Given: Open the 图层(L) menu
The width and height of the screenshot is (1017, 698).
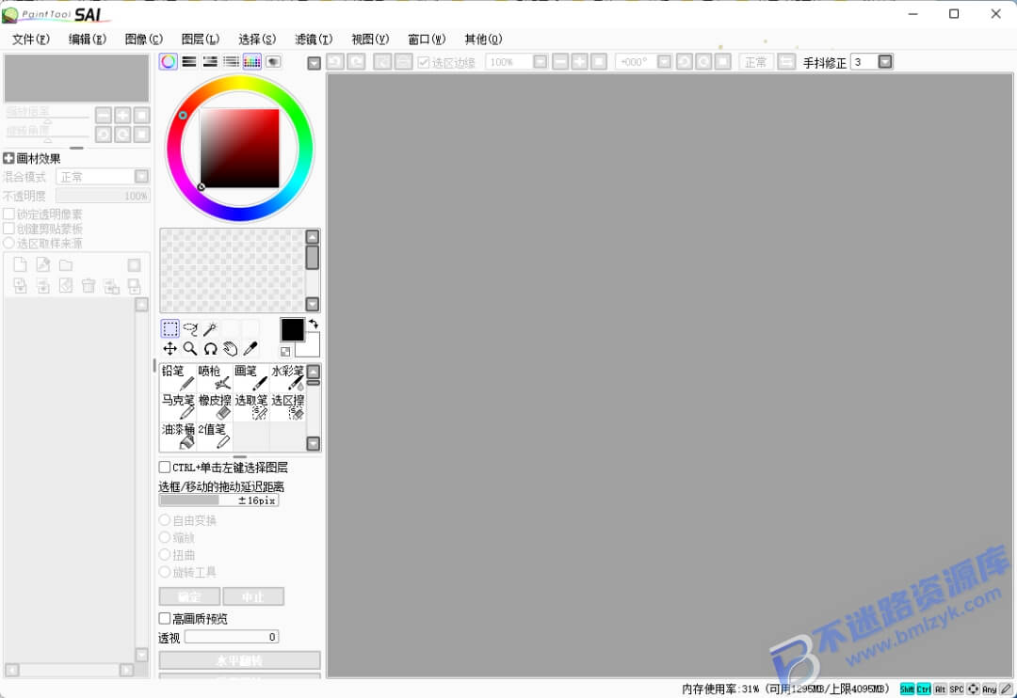Looking at the screenshot, I should [200, 40].
